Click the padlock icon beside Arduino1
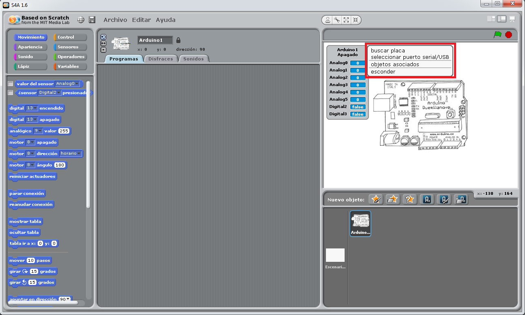 coord(178,40)
